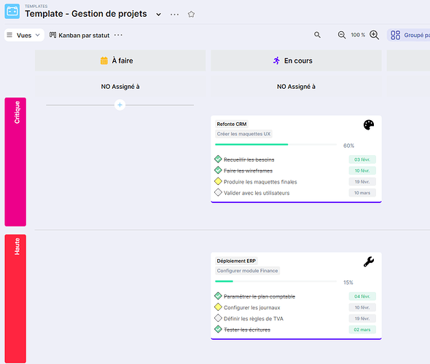The height and width of the screenshot is (364, 430).
Task: Add a card with the plus button
Action: point(120,105)
